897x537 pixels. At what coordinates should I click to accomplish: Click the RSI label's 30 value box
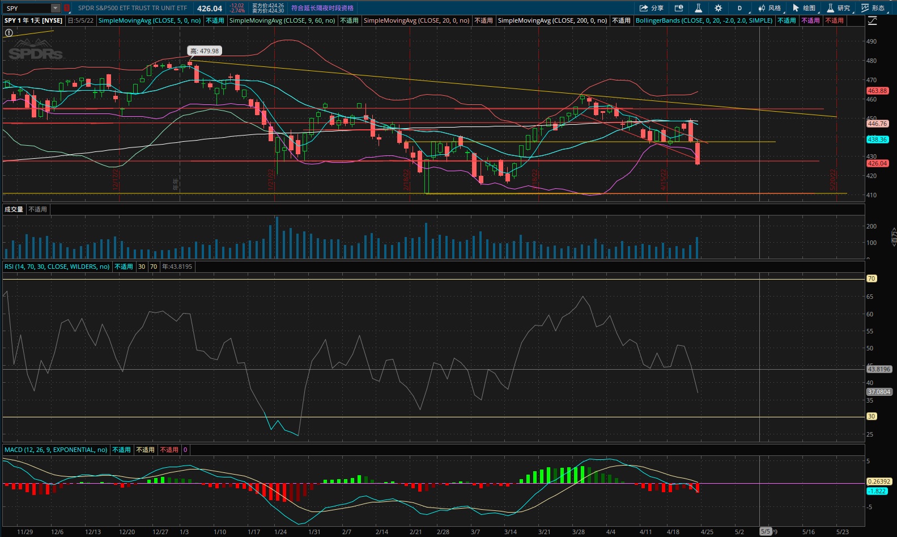(142, 267)
